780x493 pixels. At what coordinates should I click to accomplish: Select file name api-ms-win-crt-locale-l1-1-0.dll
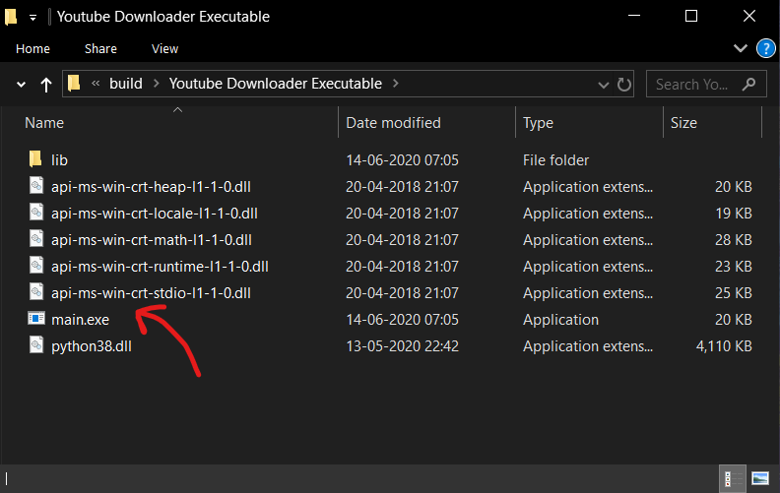pyautogui.click(x=155, y=214)
